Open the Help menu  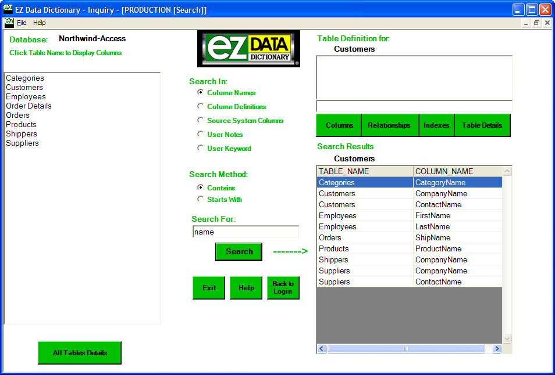[x=39, y=23]
